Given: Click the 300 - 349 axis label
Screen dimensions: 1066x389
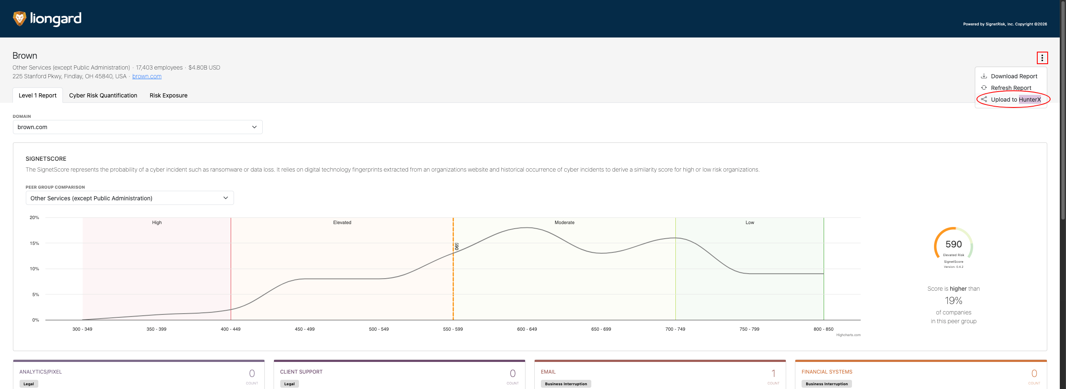Looking at the screenshot, I should [82, 329].
